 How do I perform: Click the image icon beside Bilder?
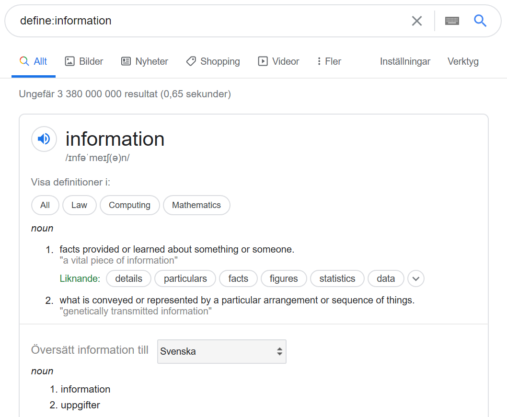tap(69, 61)
